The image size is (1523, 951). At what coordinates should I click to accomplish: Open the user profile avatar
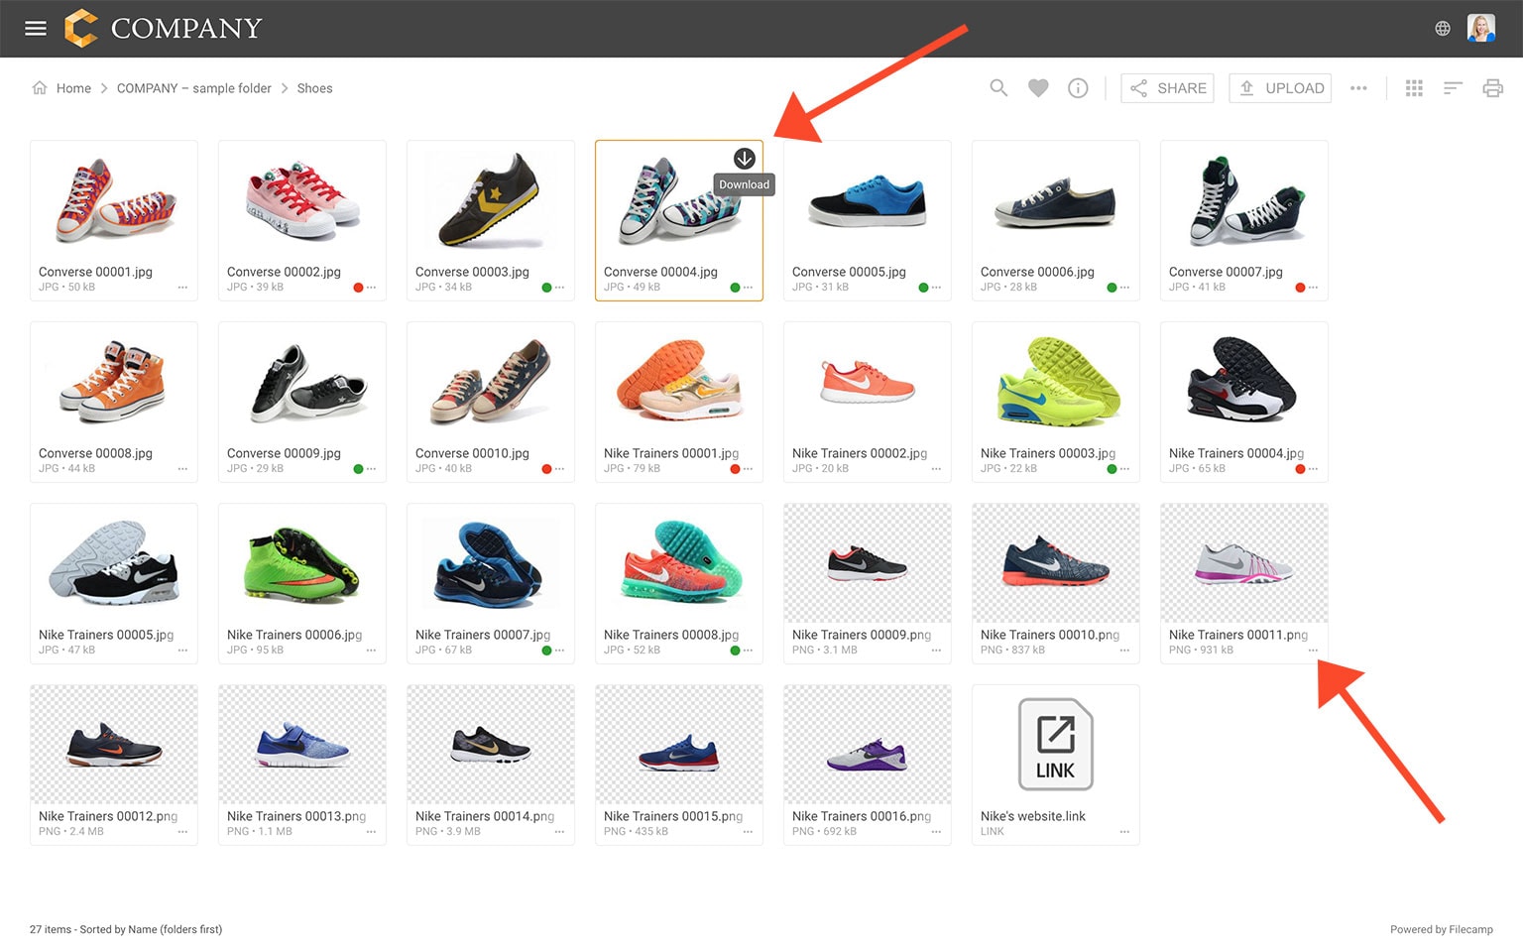1481,28
